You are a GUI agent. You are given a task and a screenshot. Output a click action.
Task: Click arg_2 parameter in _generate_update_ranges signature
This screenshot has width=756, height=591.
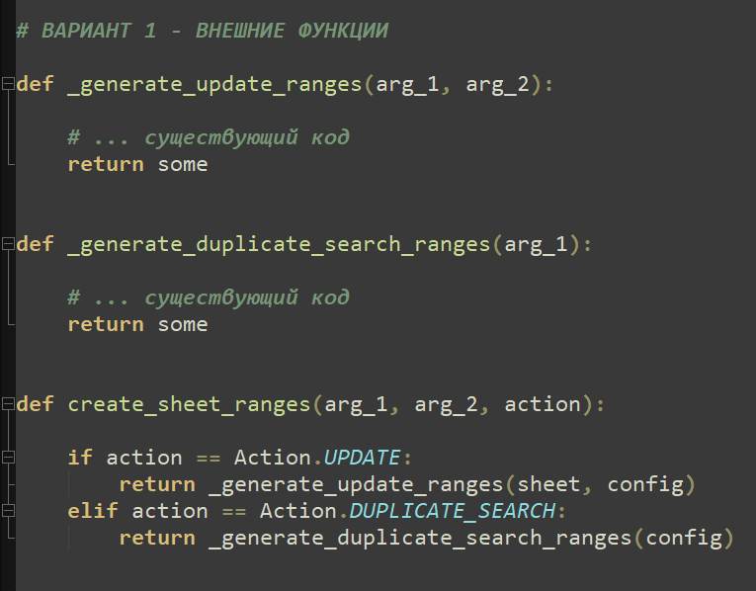click(498, 84)
